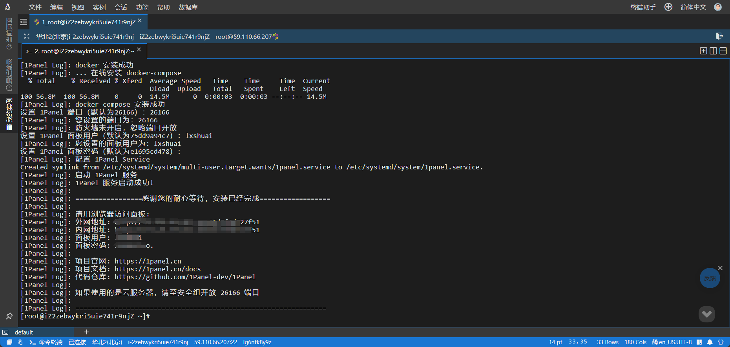Split terminal vertically into side-by-side panes
730x347 pixels.
713,51
